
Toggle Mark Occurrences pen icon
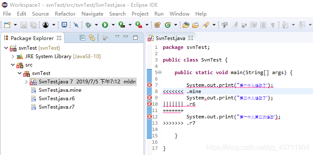[x=235, y=25]
